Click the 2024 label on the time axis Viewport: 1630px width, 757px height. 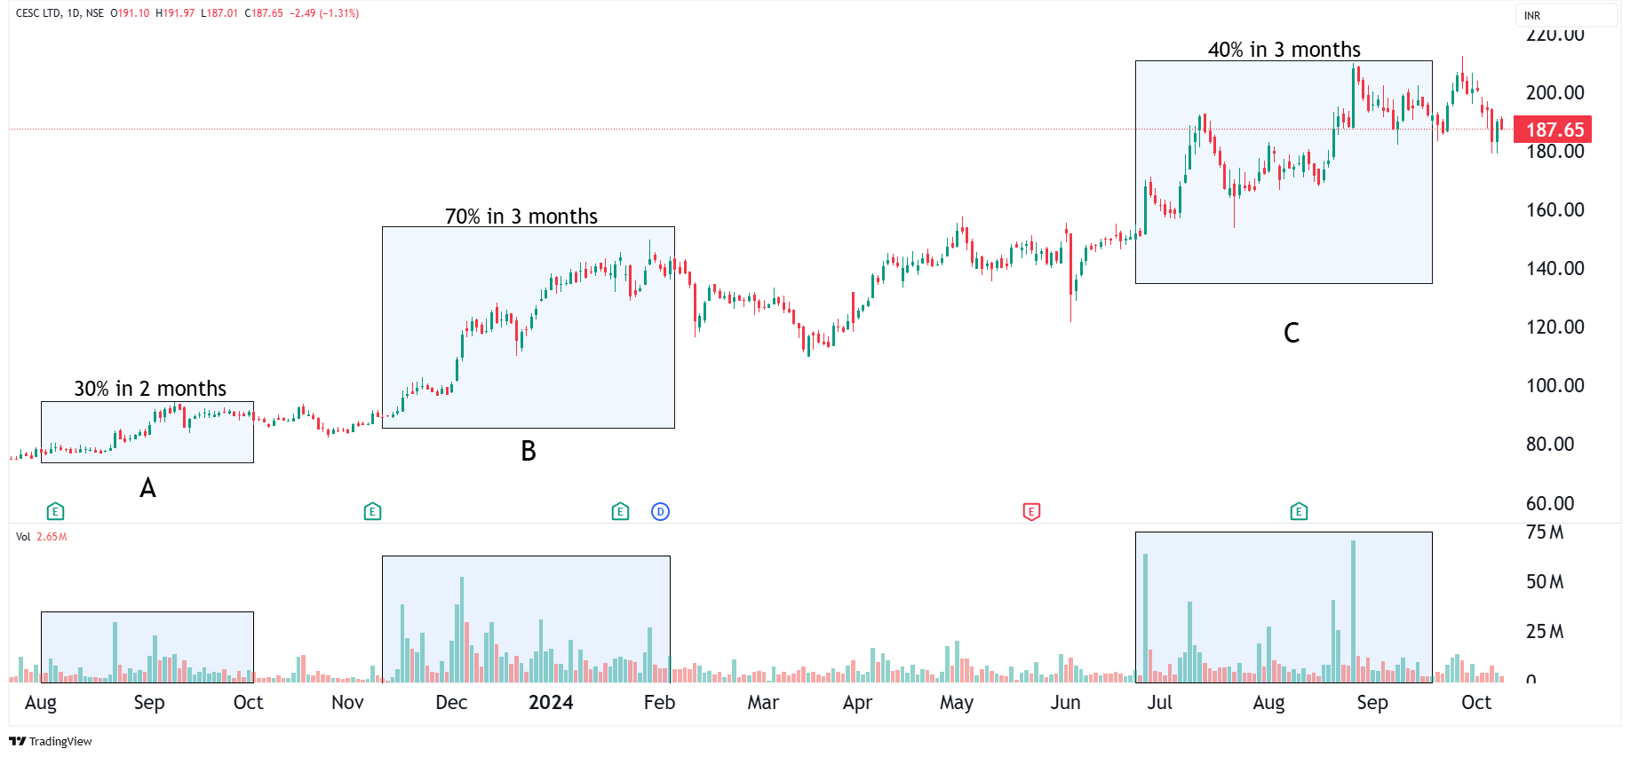(551, 703)
